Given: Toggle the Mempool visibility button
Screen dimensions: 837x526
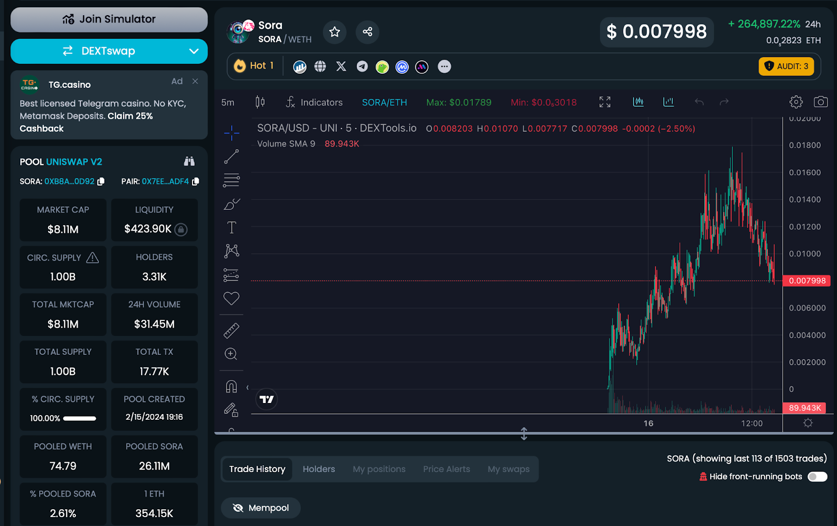Looking at the screenshot, I should (x=261, y=508).
